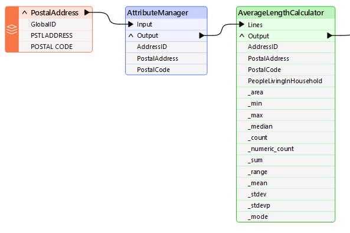Image resolution: width=350 pixels, height=233 pixels.
Task: Select the Lines port label
Action: coord(255,25)
